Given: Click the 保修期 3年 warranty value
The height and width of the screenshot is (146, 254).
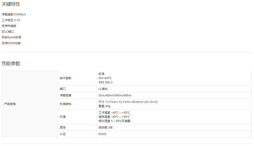Looking at the screenshot, I should [105, 127].
